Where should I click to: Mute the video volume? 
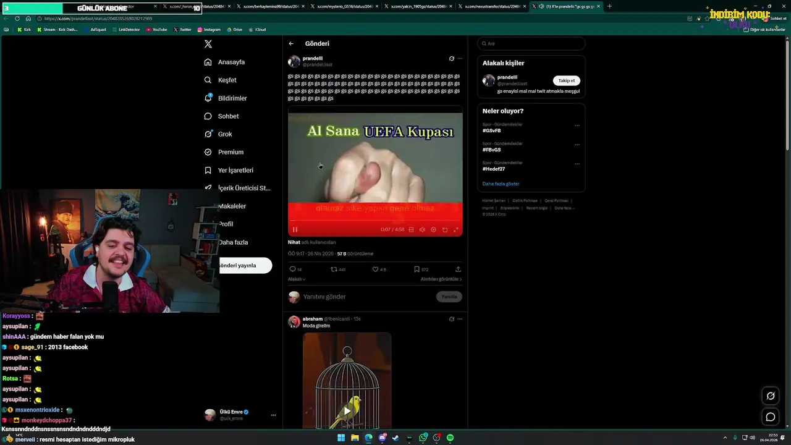click(422, 229)
